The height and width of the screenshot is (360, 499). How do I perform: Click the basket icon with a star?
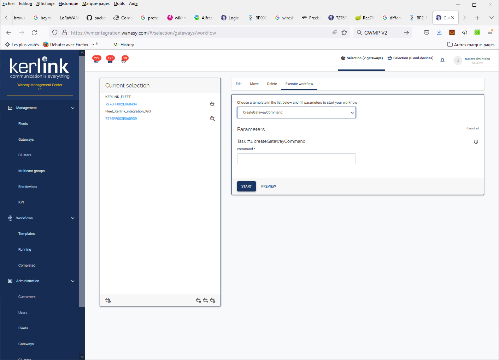point(198,300)
